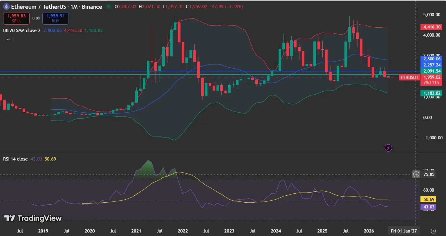Click the 1,959.83 SELL button
Viewport: 446px width, 236px height.
coord(16,18)
